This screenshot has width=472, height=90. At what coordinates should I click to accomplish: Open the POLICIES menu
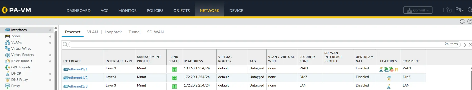pyautogui.click(x=155, y=10)
